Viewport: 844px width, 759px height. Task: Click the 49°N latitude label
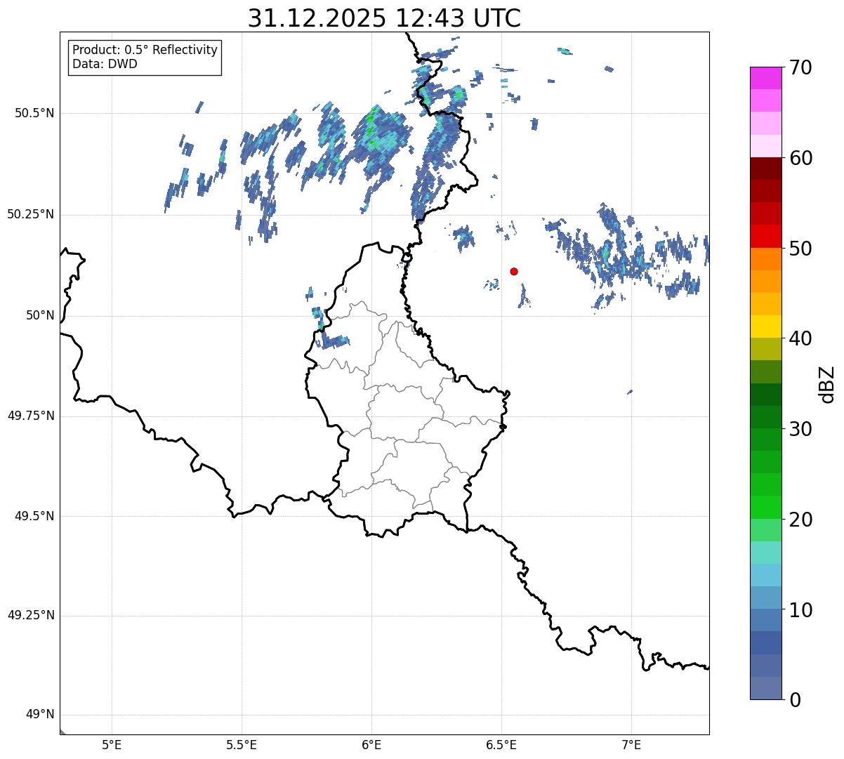[40, 715]
